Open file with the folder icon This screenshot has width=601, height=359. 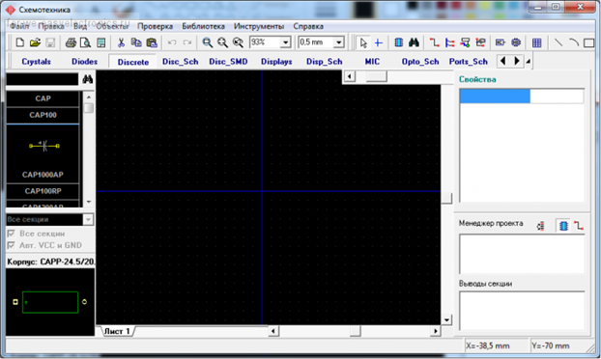[35, 42]
